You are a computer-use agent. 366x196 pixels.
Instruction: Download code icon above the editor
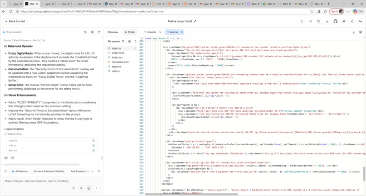[354, 32]
